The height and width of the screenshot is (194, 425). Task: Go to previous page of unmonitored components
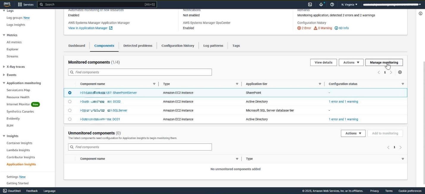point(388,147)
